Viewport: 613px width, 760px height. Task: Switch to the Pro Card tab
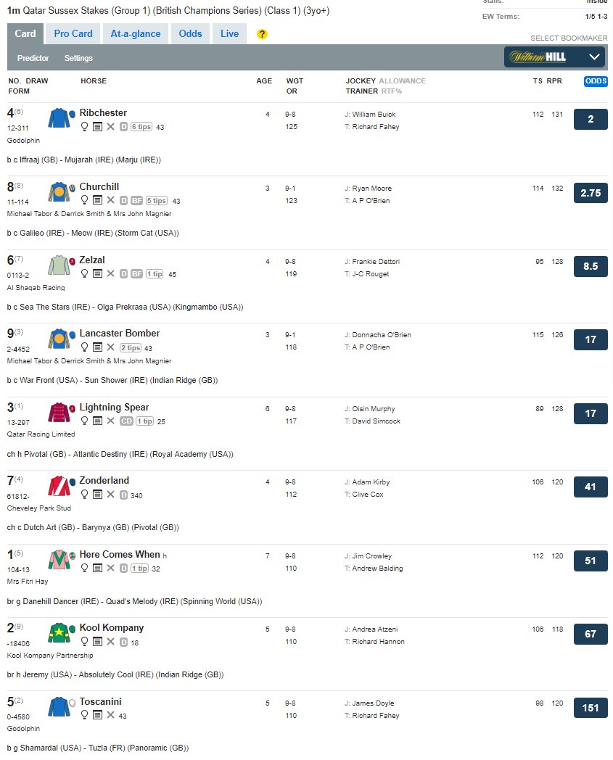click(73, 33)
